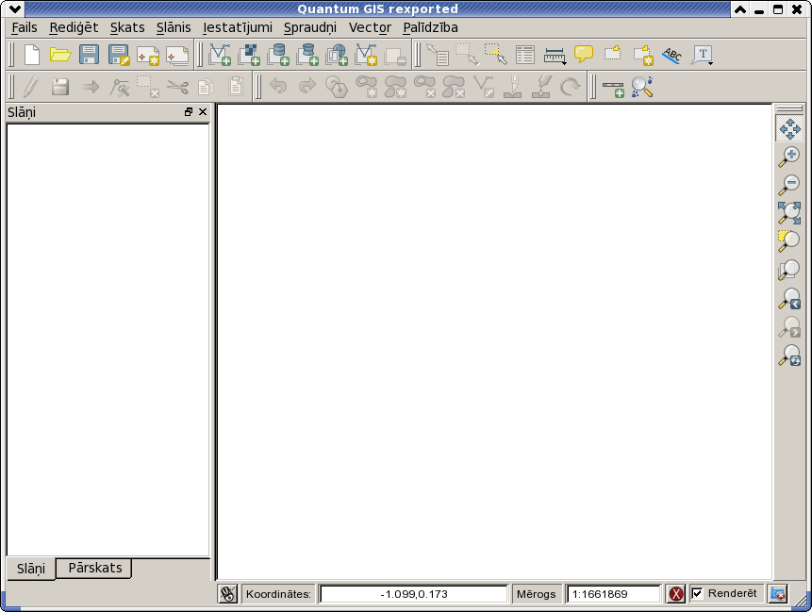Create new bookmark with starred icon

point(642,55)
